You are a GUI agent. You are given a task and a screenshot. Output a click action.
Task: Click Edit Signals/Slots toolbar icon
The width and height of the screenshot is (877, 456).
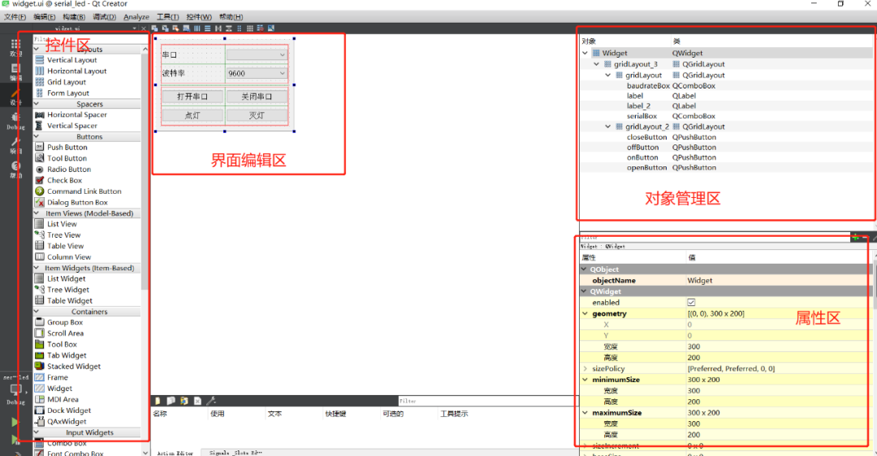pyautogui.click(x=165, y=28)
